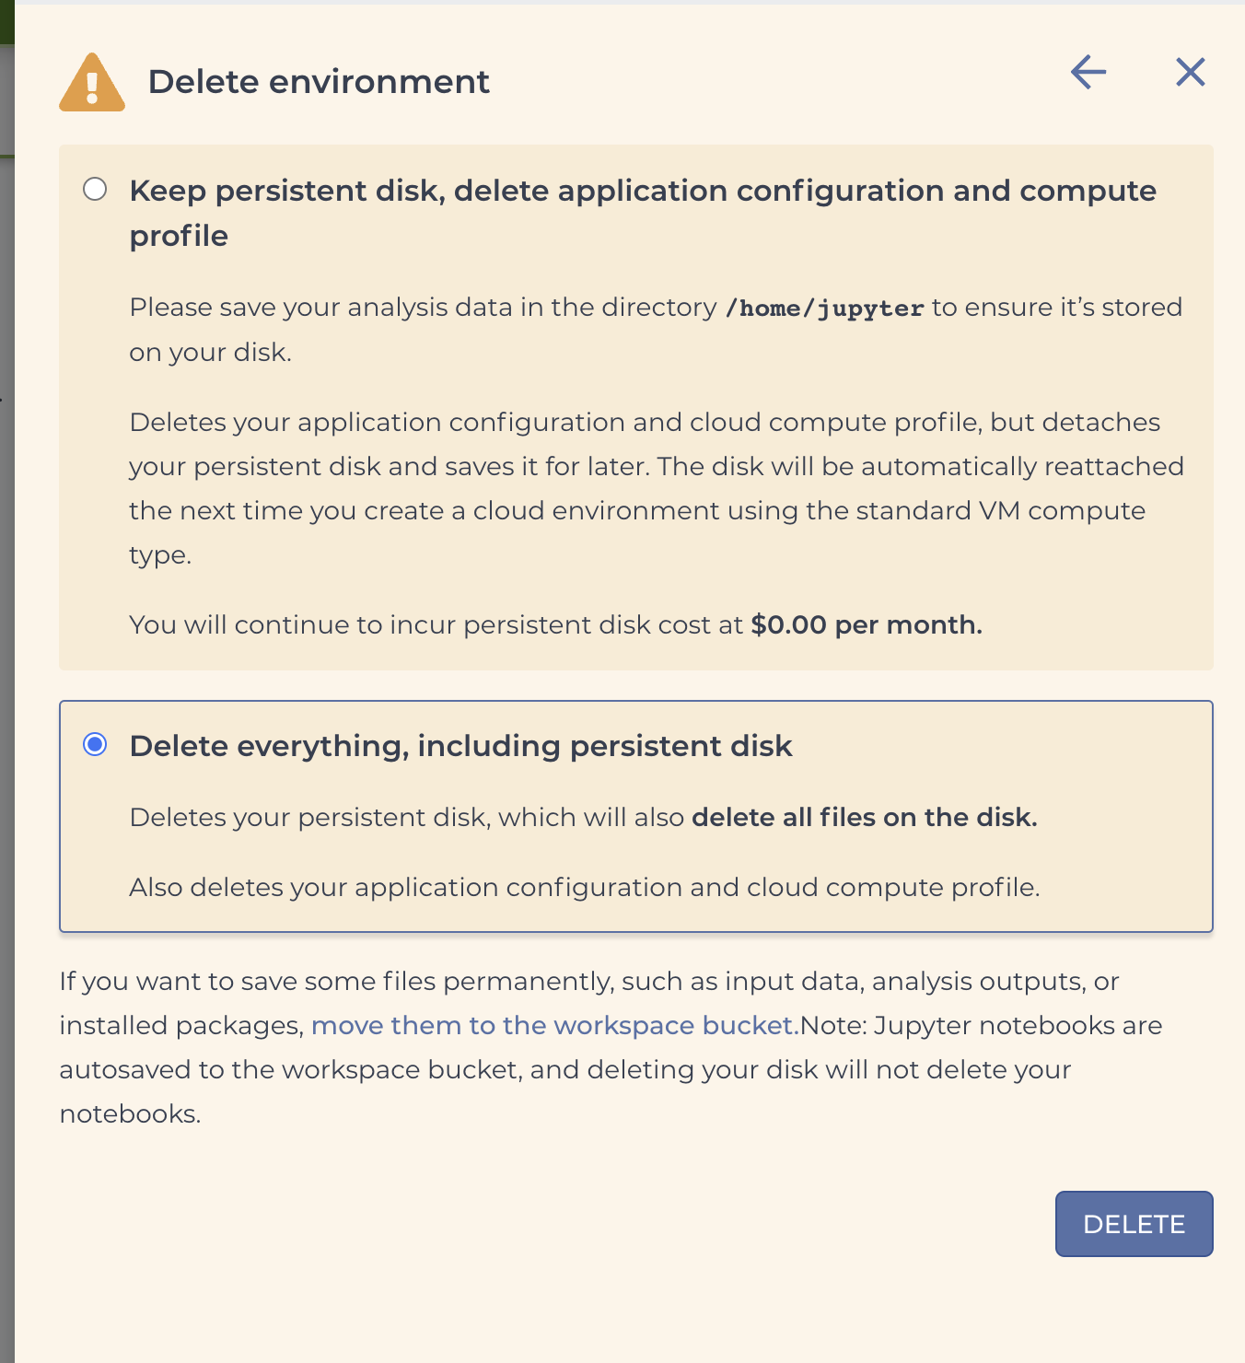Click the orange warning triangle icon

(x=92, y=82)
